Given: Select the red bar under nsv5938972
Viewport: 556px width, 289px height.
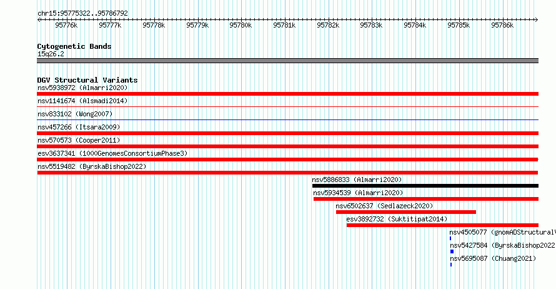Looking at the screenshot, I should click(x=287, y=94).
